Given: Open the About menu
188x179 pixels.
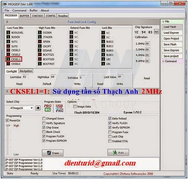Looking at the screenshot, I should coord(45,10).
